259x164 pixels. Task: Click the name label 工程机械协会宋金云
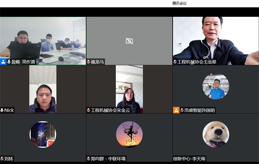click(110, 110)
